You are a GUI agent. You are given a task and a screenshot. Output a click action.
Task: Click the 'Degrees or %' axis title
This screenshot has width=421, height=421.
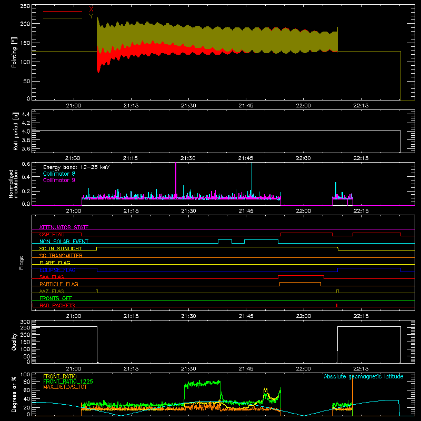pos(14,394)
